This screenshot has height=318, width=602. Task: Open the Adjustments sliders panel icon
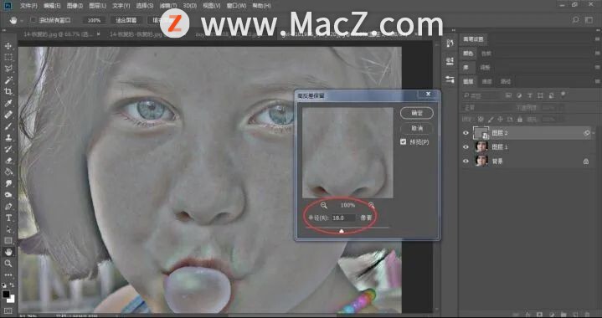[450, 79]
